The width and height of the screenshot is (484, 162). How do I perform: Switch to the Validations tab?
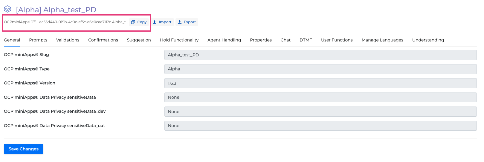click(x=68, y=40)
